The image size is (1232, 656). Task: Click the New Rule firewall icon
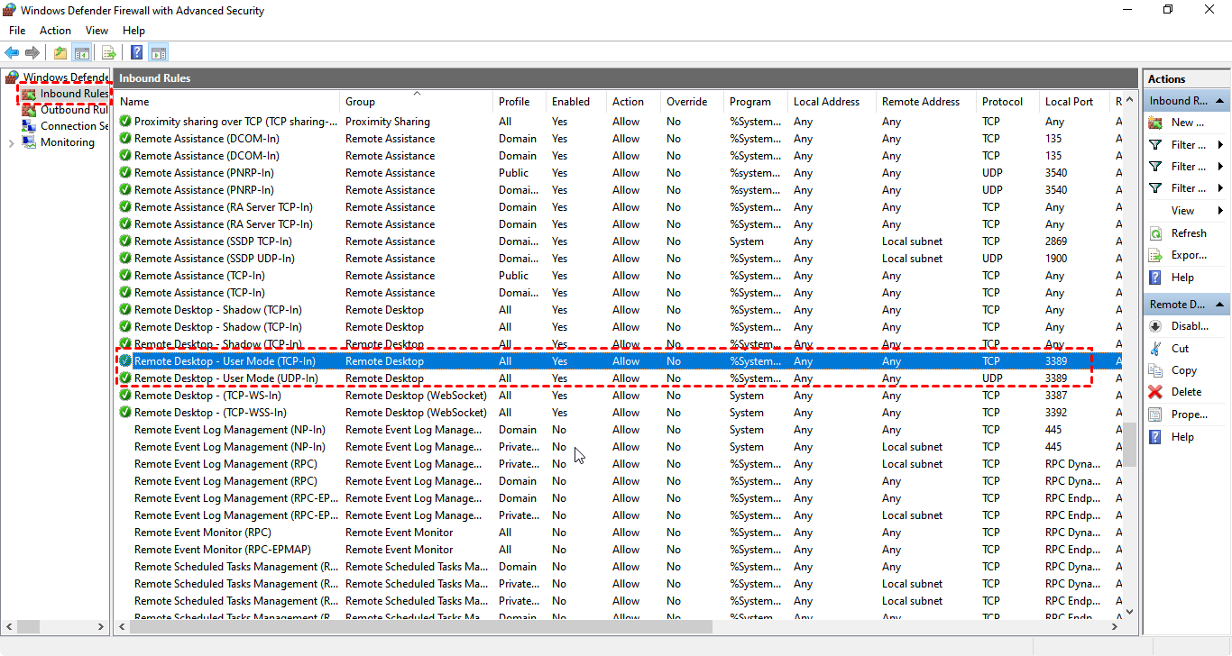pyautogui.click(x=1155, y=123)
